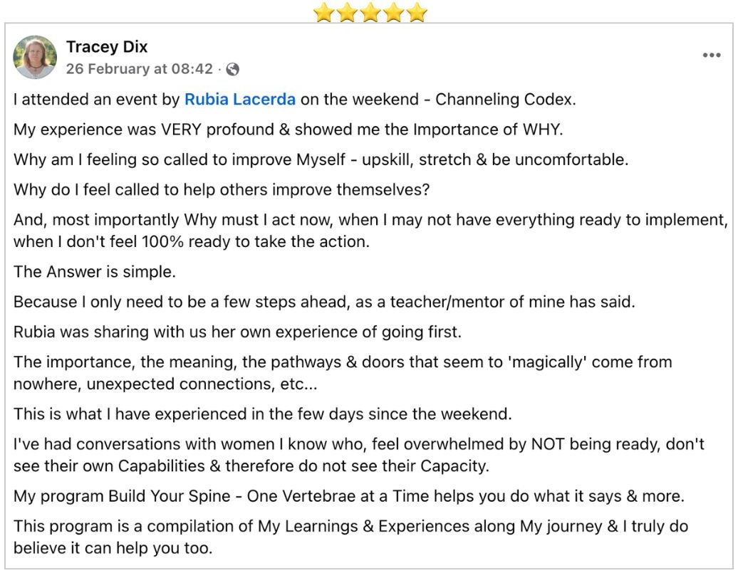The image size is (738, 573).
Task: Open Tracey Dix's profile picture
Action: [36, 57]
